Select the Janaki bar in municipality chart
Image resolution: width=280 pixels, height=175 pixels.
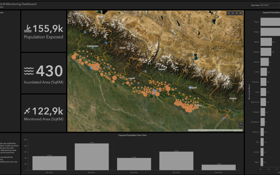[x=264, y=72]
